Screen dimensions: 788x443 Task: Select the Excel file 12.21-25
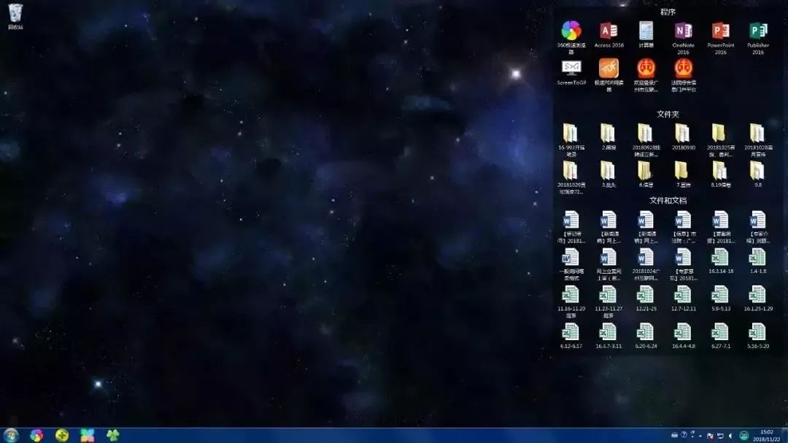pos(646,295)
